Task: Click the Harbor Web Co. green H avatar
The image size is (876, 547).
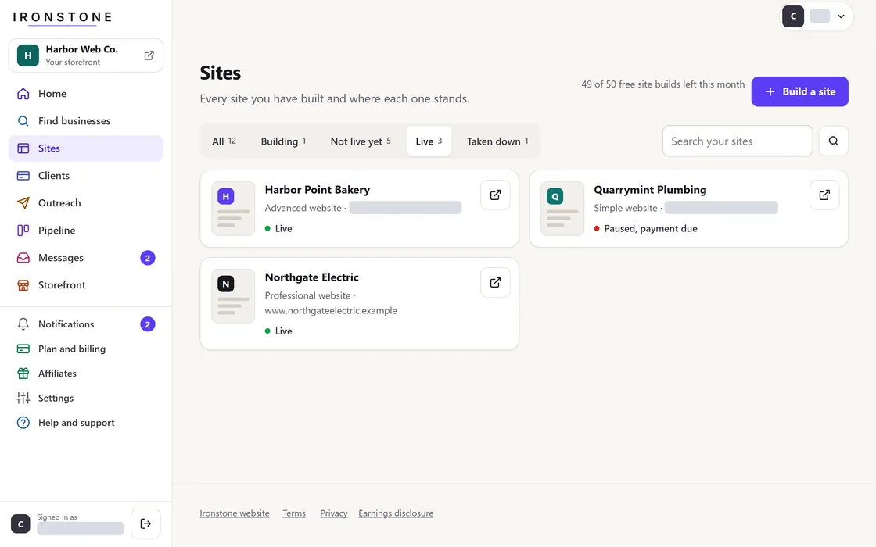Action: pyautogui.click(x=28, y=55)
